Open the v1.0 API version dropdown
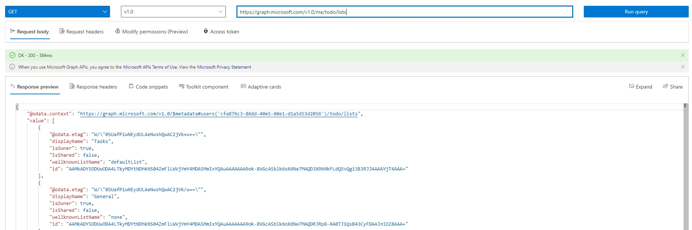The image size is (692, 230). pyautogui.click(x=173, y=12)
